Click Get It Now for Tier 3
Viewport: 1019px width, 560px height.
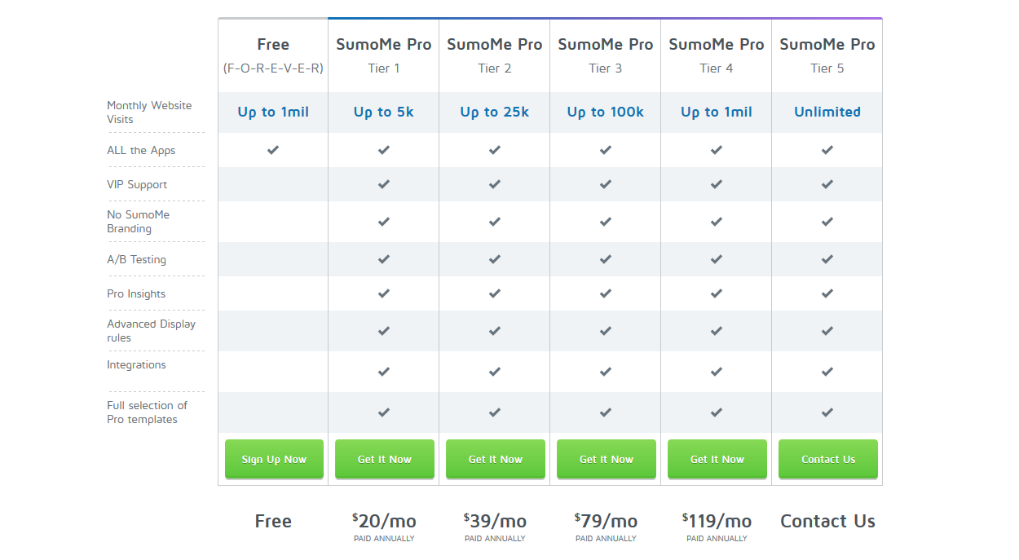(606, 459)
